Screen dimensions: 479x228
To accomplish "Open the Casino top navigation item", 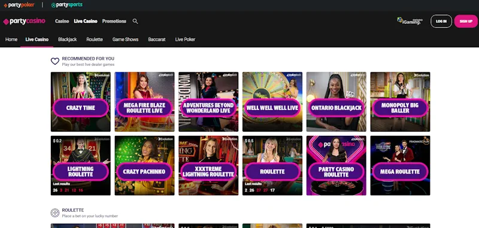I will click(x=62, y=21).
